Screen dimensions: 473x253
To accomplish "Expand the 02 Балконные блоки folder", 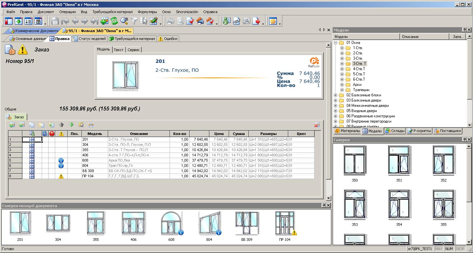I will pos(336,95).
